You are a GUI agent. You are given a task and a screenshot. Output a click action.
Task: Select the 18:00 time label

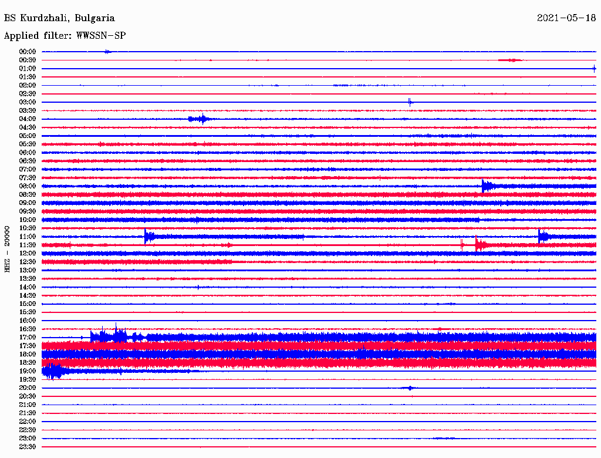28,354
